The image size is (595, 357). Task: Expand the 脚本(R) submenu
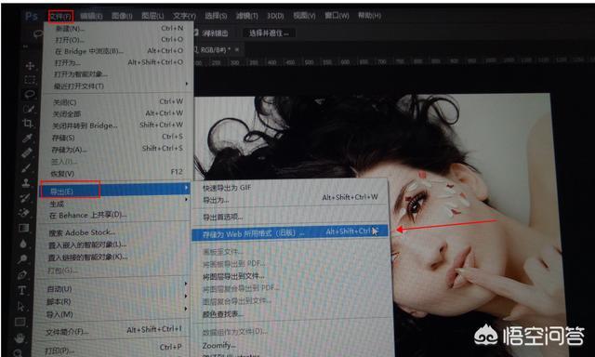112,301
